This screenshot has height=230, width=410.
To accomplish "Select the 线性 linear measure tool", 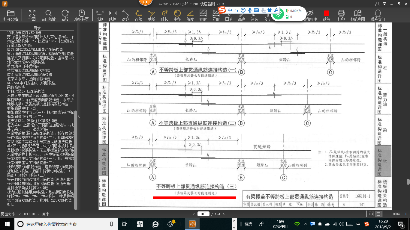I will 113,16.
